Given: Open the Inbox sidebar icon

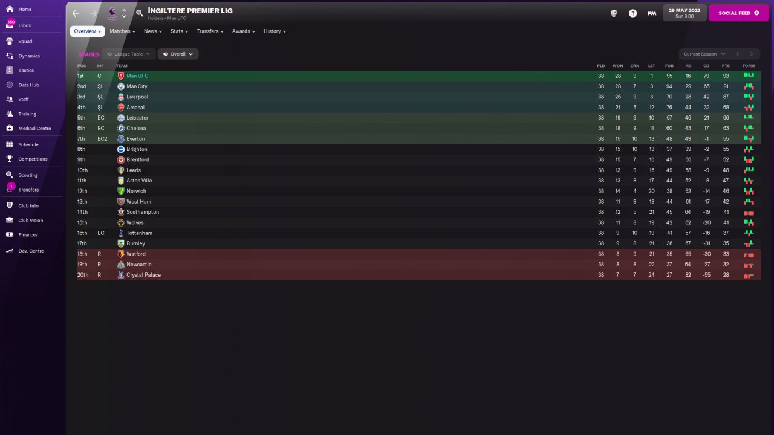Looking at the screenshot, I should tap(10, 25).
